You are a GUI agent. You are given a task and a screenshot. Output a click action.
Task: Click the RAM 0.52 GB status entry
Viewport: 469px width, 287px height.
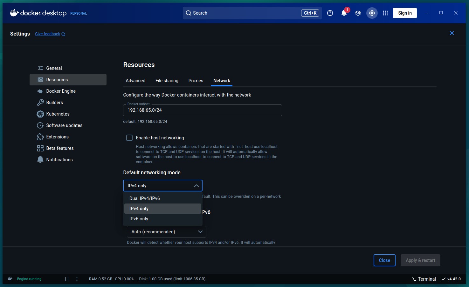click(100, 279)
